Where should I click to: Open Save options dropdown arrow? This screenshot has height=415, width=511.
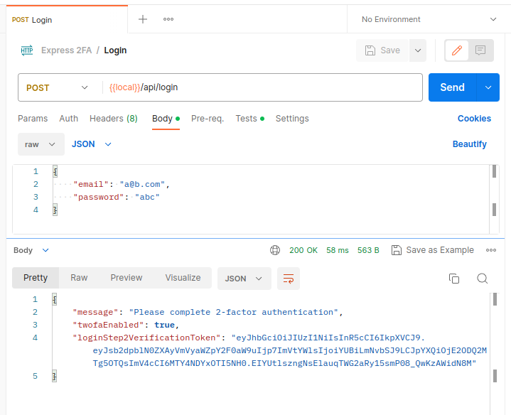pyautogui.click(x=418, y=50)
